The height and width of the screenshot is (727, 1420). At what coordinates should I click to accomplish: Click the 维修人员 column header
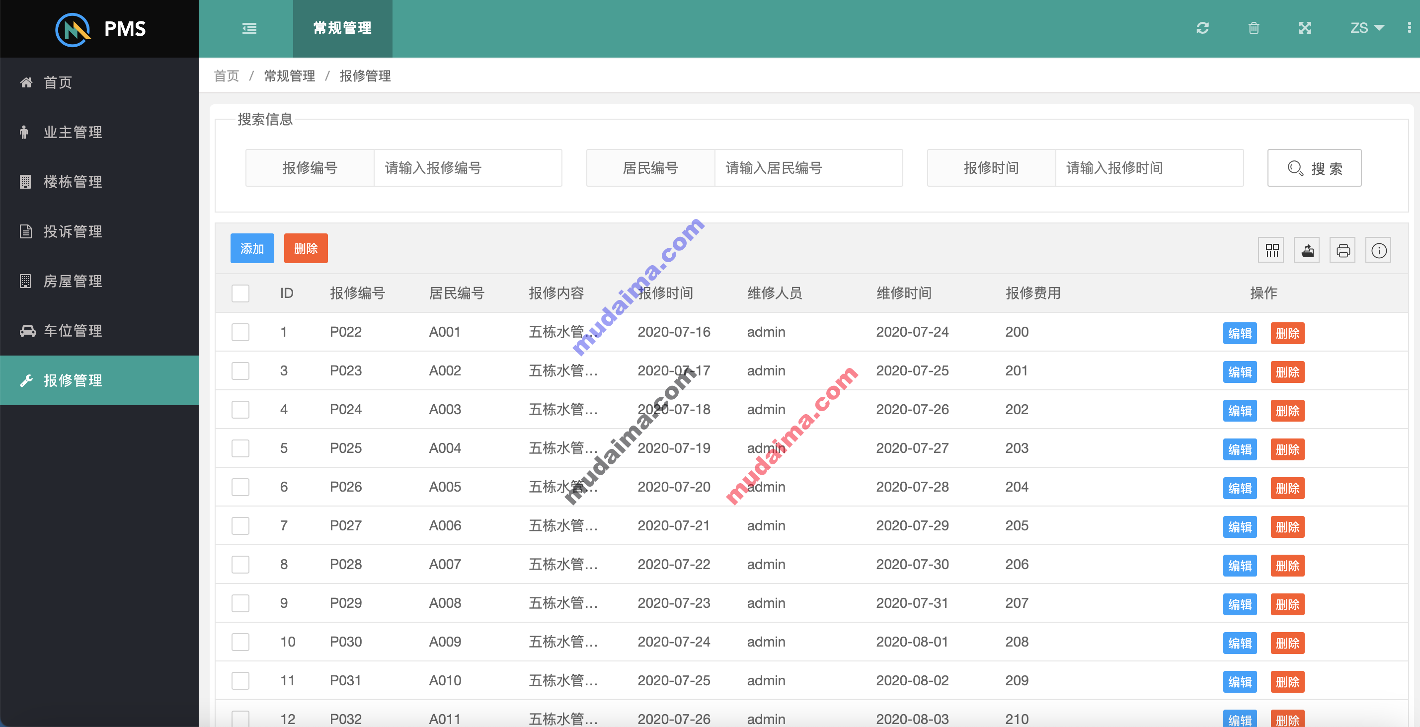(775, 293)
